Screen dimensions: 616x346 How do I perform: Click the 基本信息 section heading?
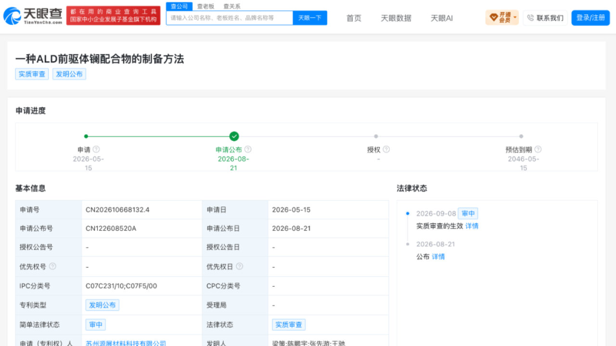click(31, 188)
